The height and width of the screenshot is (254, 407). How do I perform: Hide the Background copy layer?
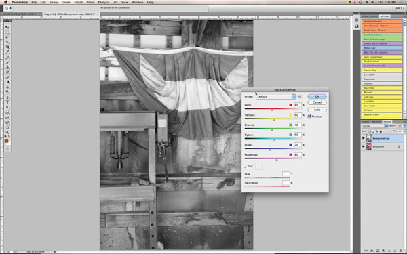[364, 138]
